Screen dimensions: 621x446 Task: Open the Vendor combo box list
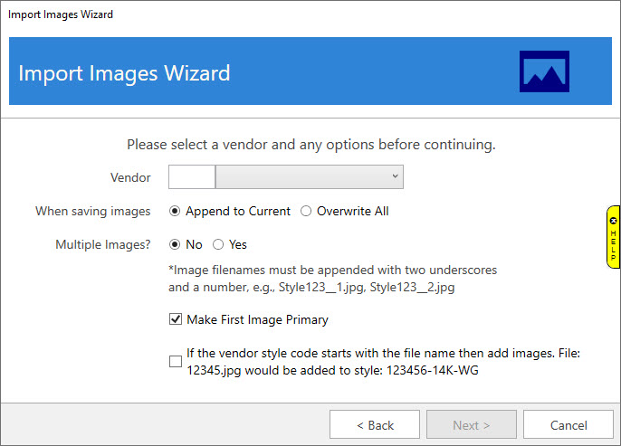308,177
